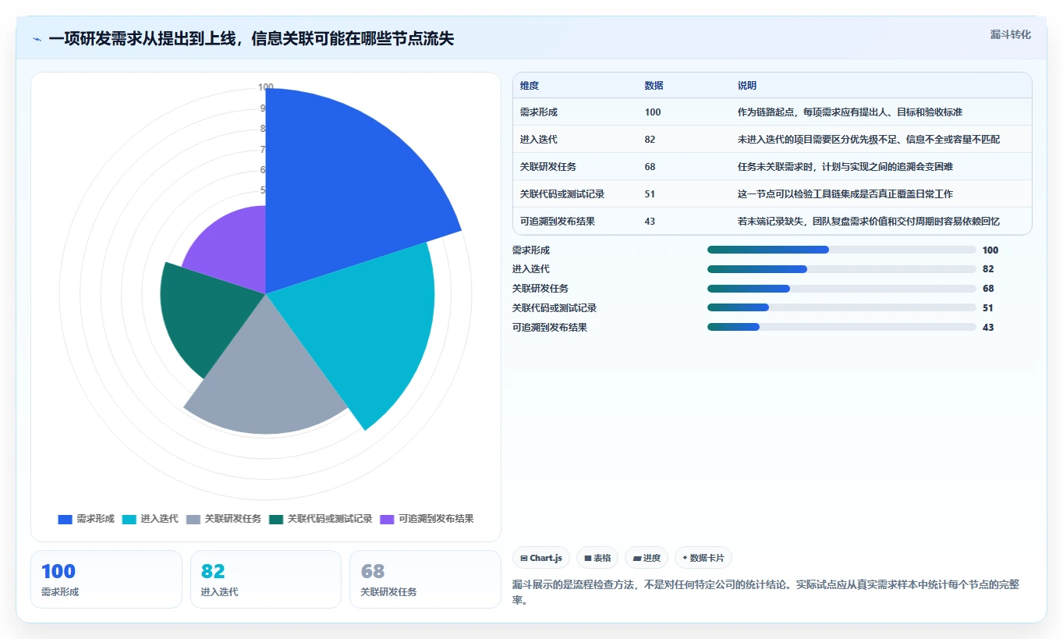Click the 维度 column header
This screenshot has width=1063, height=639.
pyautogui.click(x=530, y=86)
